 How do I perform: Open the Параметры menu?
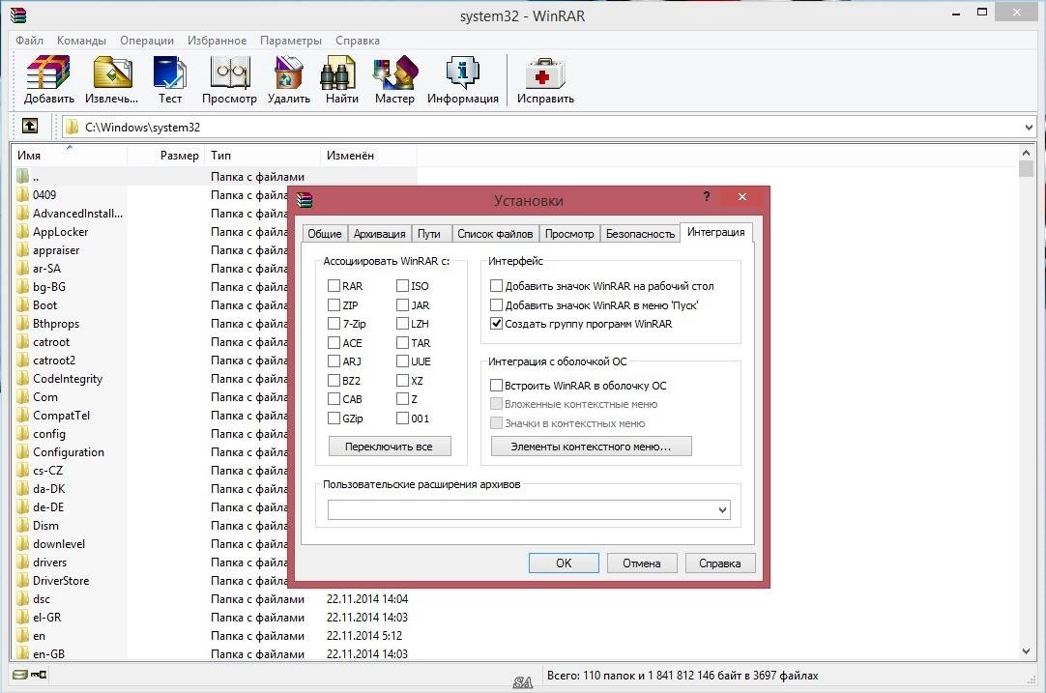tap(291, 40)
